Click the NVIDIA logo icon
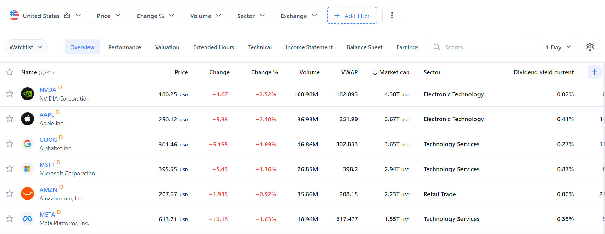This screenshot has height=234, width=605. pos(27,94)
